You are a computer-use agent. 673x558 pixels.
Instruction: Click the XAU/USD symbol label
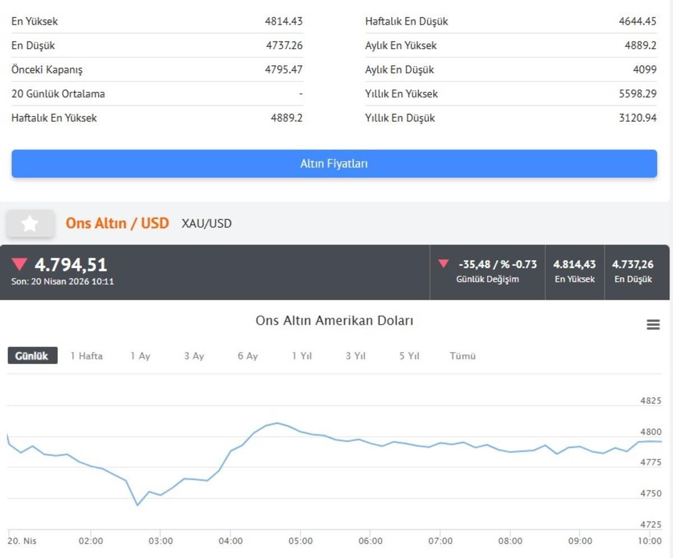pos(206,224)
